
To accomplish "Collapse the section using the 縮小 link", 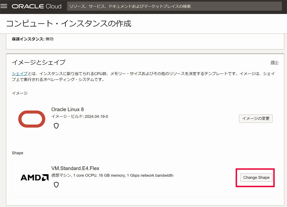I will click(274, 62).
